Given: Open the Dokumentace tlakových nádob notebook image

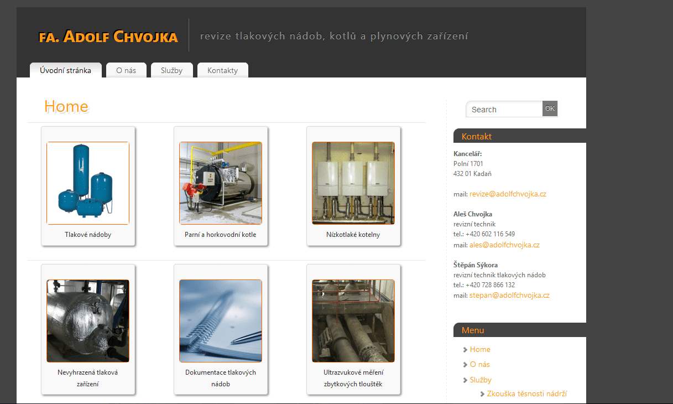Looking at the screenshot, I should (x=221, y=321).
